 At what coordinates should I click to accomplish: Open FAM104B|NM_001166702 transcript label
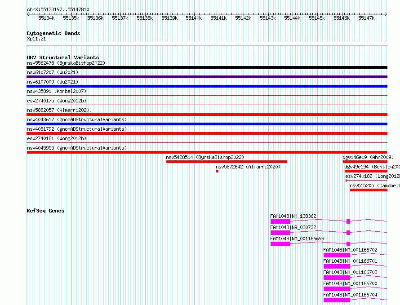[350, 250]
